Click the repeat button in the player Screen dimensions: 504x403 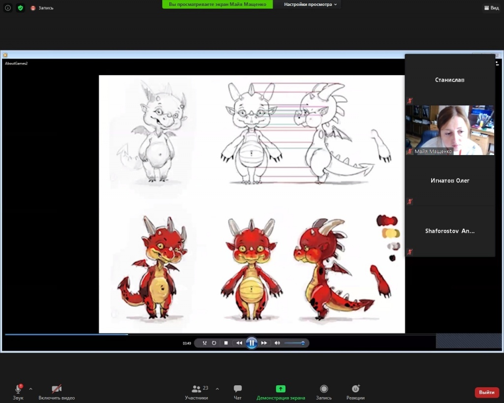pos(214,343)
